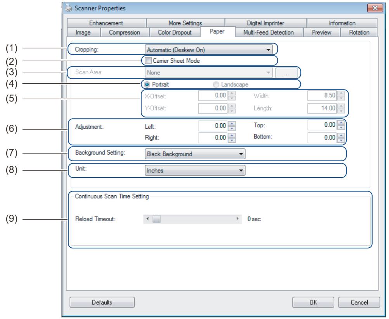
Task: Increase Adjustment Bottom with up arrow
Action: coord(341,135)
